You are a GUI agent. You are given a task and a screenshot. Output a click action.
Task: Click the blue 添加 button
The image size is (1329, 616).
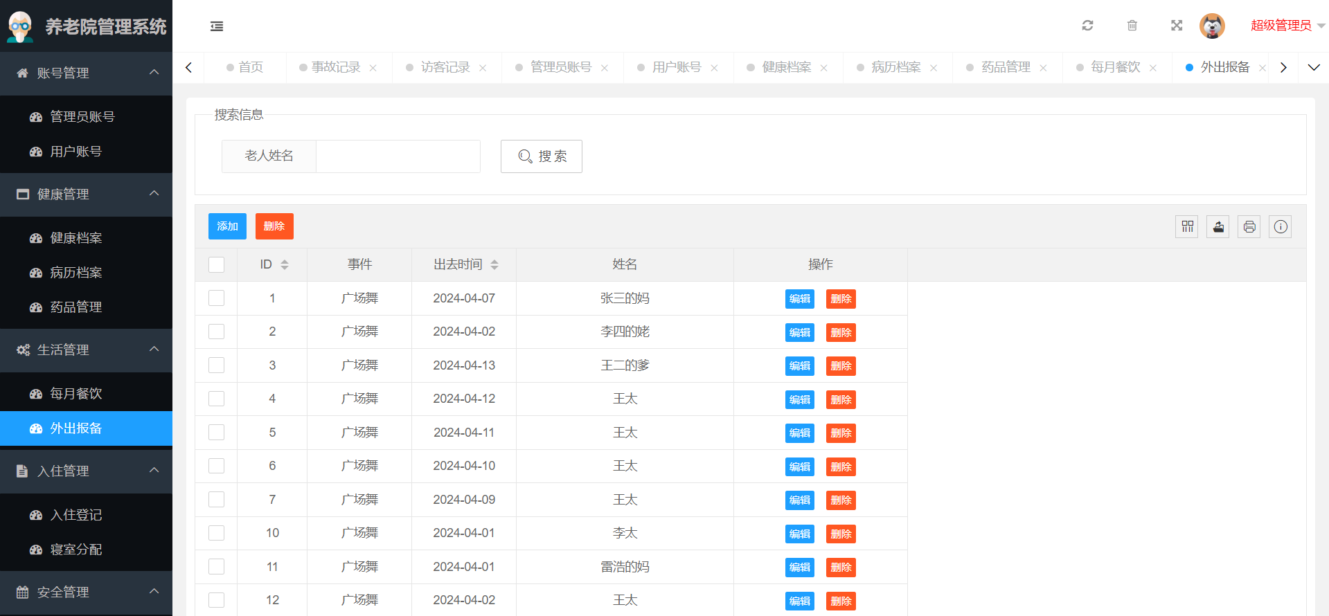click(x=227, y=226)
